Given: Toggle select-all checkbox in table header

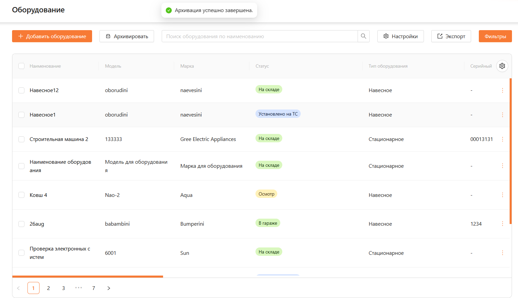Looking at the screenshot, I should tap(21, 66).
